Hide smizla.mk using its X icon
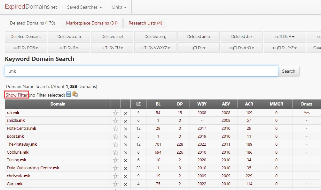Screen dimensions: 321x190 (x=126, y=121)
